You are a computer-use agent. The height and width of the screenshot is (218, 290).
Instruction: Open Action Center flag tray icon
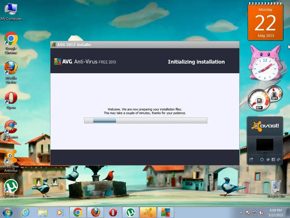point(248,213)
